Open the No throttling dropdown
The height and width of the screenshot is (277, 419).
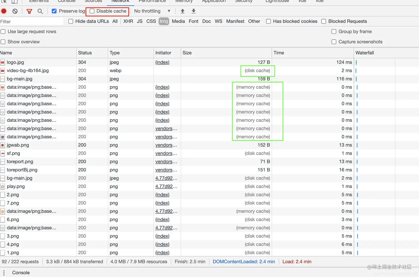tap(152, 11)
